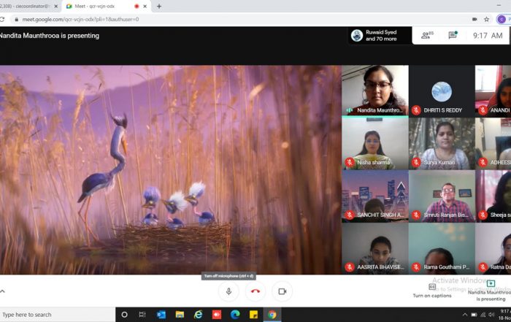This screenshot has width=511, height=322.
Task: Bookmark this page with the star icon
Action: point(487,19)
